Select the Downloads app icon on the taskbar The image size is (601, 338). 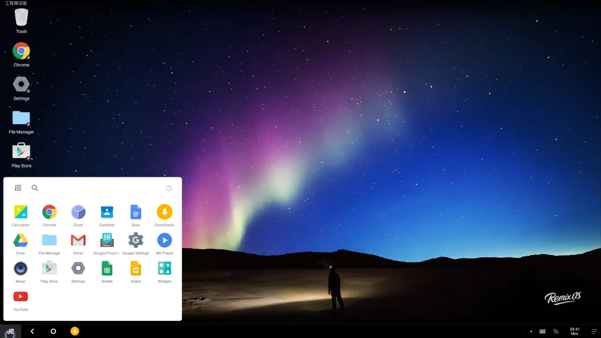[75, 331]
